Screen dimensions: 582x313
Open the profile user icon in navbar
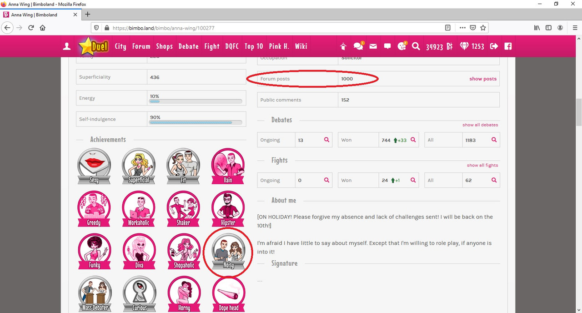pyautogui.click(x=67, y=46)
